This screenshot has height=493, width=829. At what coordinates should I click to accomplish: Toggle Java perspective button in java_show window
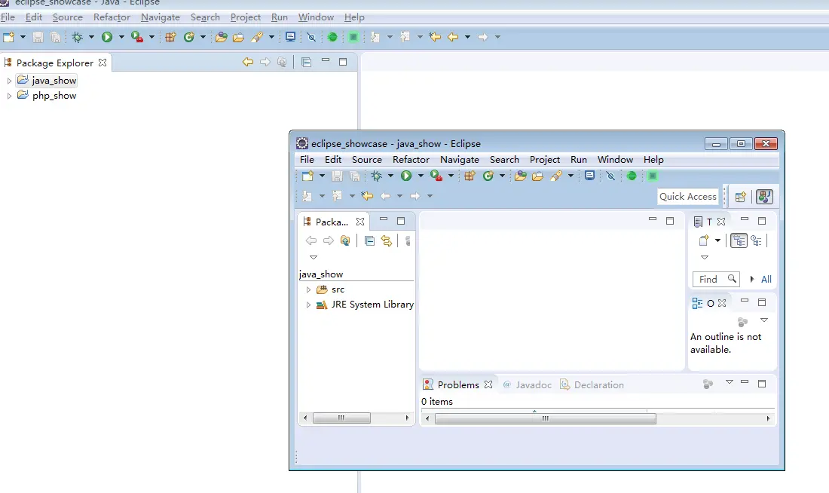coord(764,197)
